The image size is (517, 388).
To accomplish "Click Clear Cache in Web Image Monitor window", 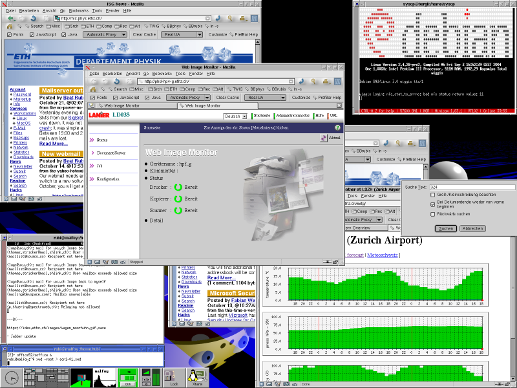I will click(227, 98).
